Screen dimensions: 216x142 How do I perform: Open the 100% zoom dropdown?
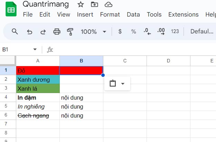pos(94,32)
